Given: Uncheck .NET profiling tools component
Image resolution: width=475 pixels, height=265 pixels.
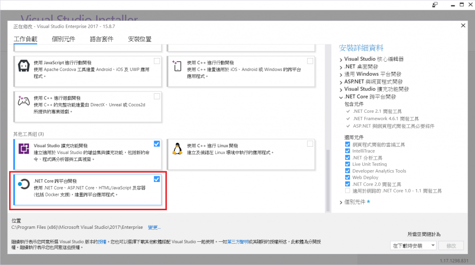Looking at the screenshot, I should pyautogui.click(x=347, y=157).
